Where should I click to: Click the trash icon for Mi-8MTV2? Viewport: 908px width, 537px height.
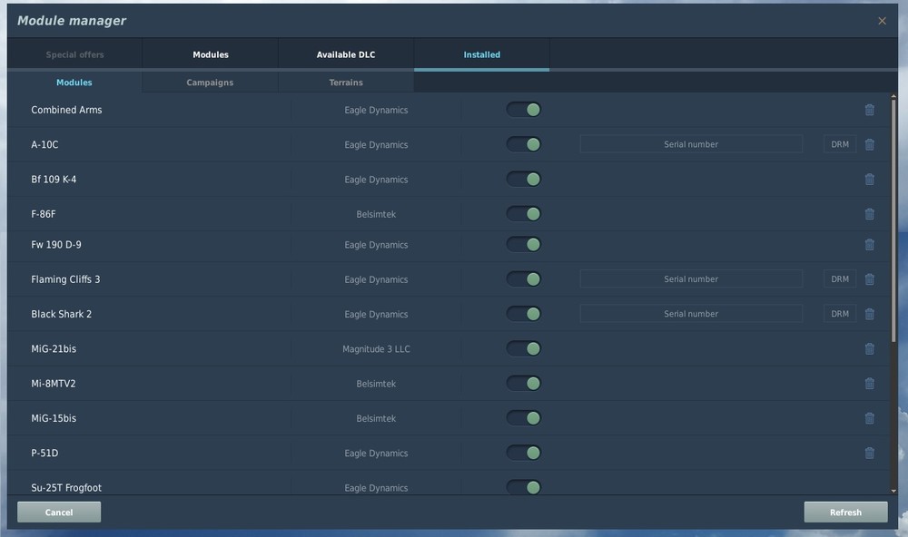click(869, 384)
